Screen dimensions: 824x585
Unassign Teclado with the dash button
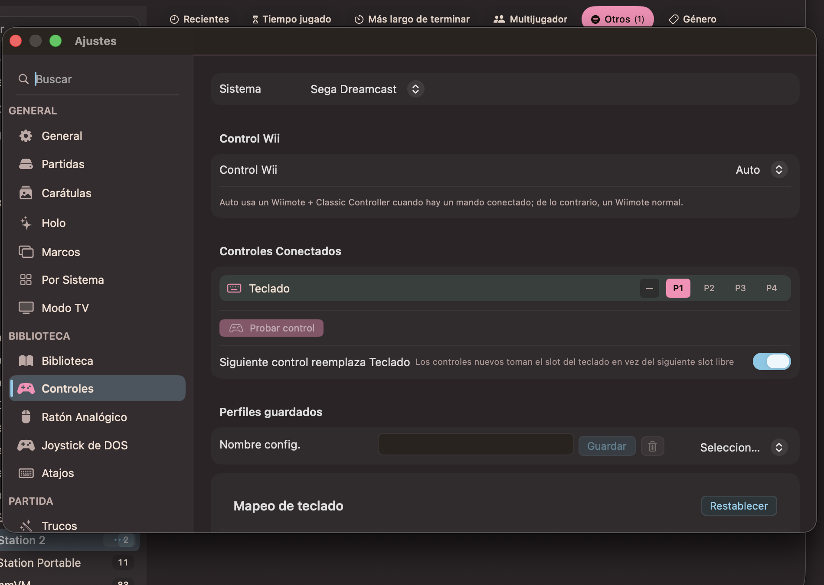(649, 288)
